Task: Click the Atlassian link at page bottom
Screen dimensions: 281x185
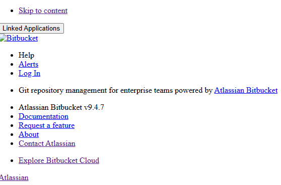Action: (14, 177)
